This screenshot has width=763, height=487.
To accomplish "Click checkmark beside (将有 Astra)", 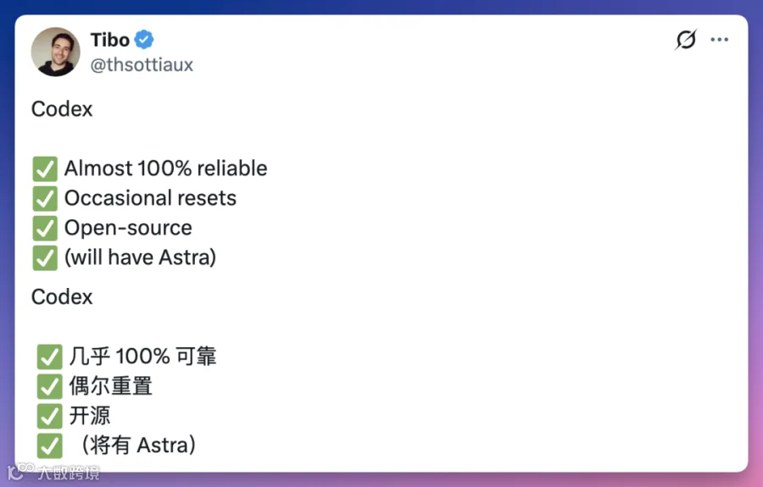I will point(50,445).
